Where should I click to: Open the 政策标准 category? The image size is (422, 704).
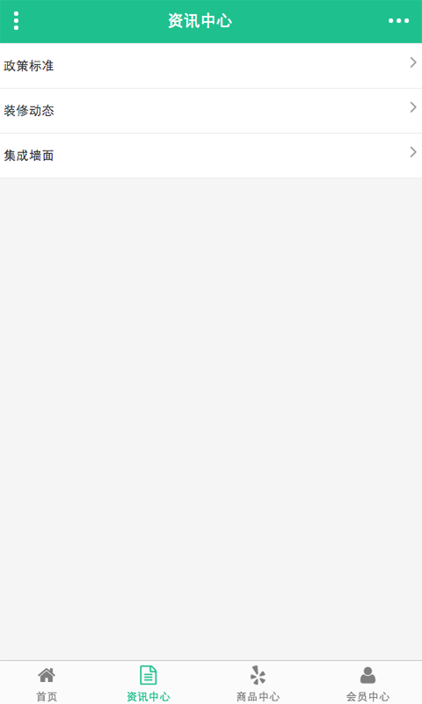(x=29, y=66)
